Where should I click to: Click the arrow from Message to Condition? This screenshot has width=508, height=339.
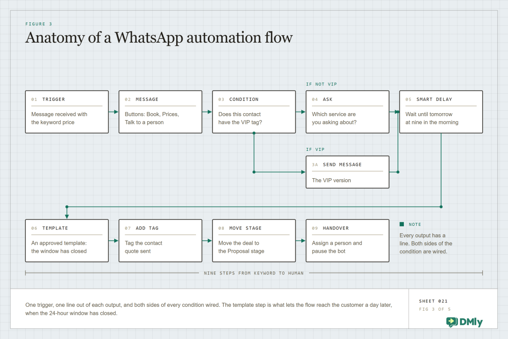coord(207,112)
